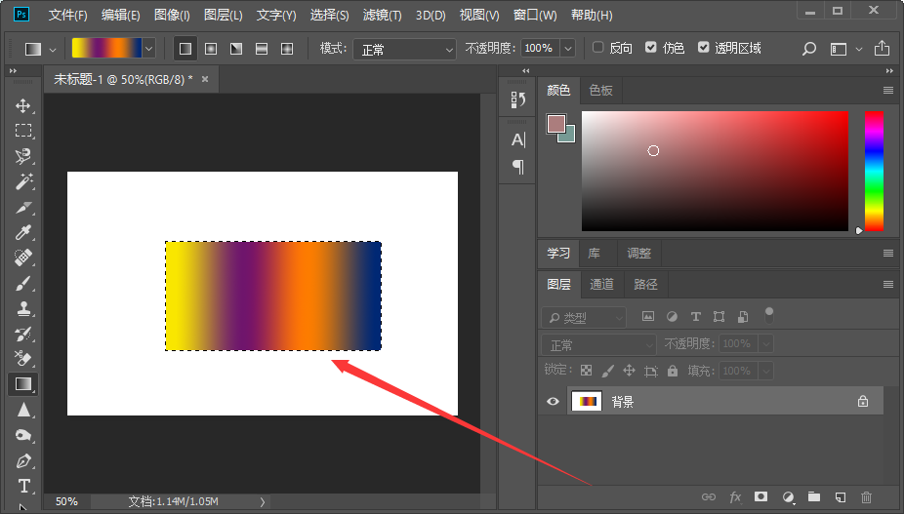The width and height of the screenshot is (904, 514).
Task: Open the paragraph panel icon
Action: [x=517, y=167]
